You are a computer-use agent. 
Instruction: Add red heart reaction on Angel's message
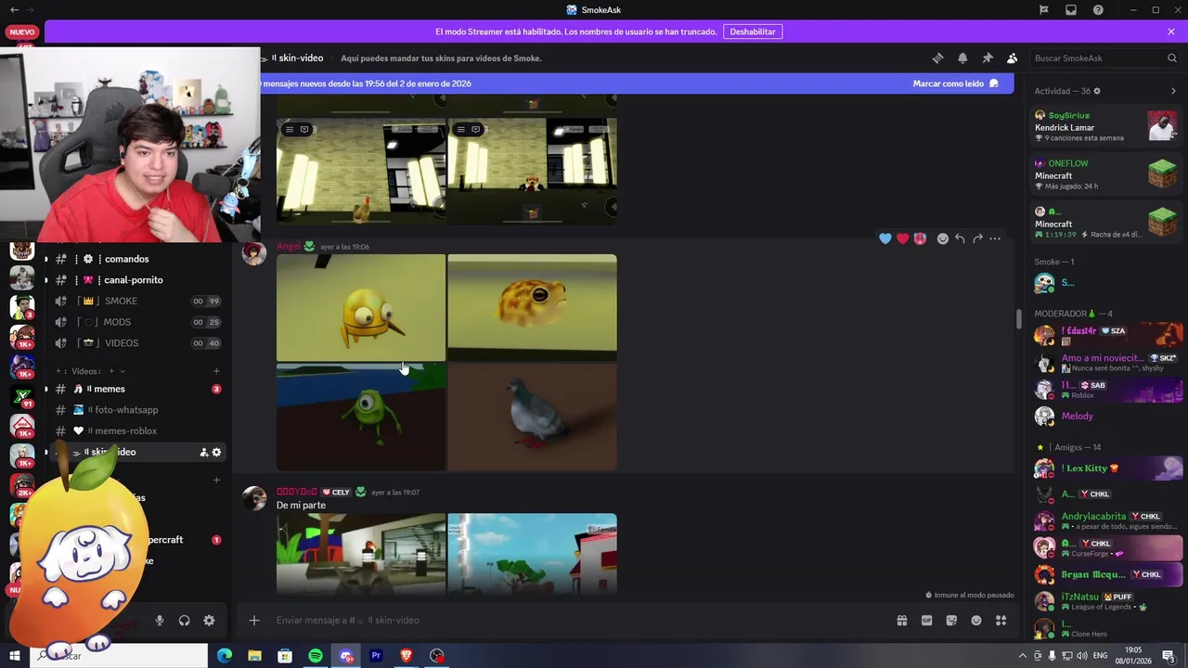click(902, 238)
